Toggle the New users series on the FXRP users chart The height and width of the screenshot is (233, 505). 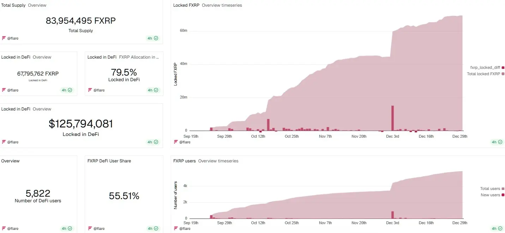(491, 195)
